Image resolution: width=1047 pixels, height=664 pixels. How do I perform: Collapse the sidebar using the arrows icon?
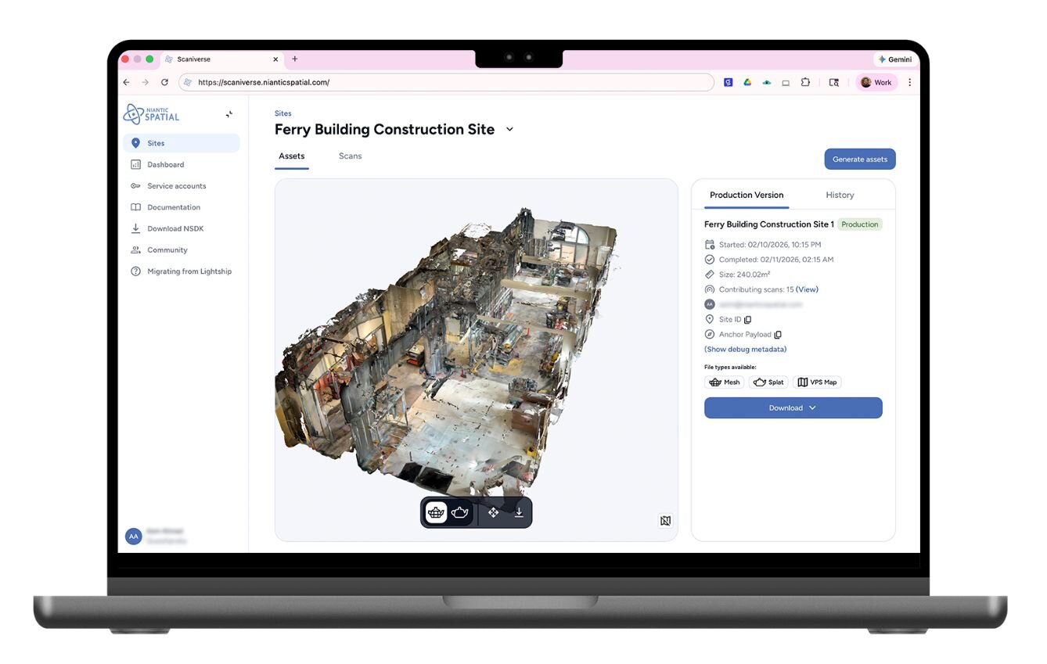tap(229, 114)
